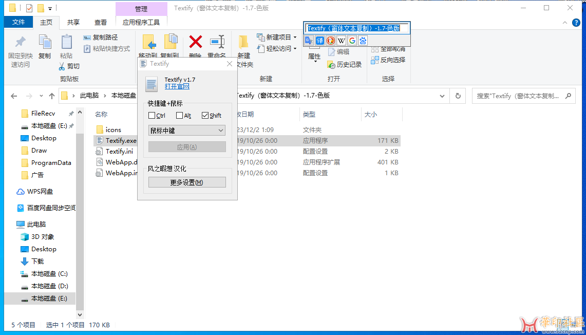Click 历史记录 in the ribbon

pyautogui.click(x=345, y=65)
